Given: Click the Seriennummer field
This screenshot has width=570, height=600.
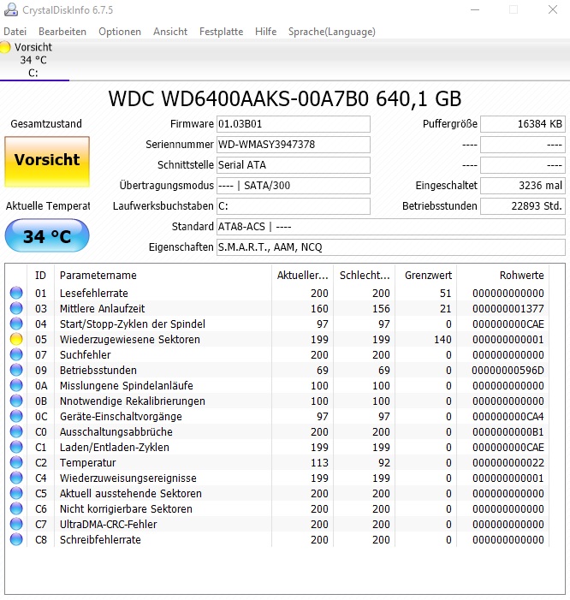Looking at the screenshot, I should coord(294,145).
